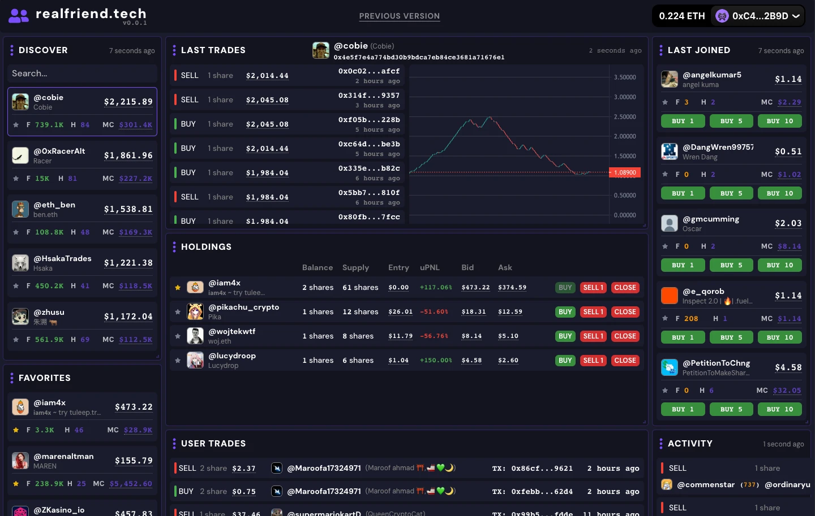Click the realfriend.tech people logo icon
The image size is (815, 516).
(x=18, y=16)
